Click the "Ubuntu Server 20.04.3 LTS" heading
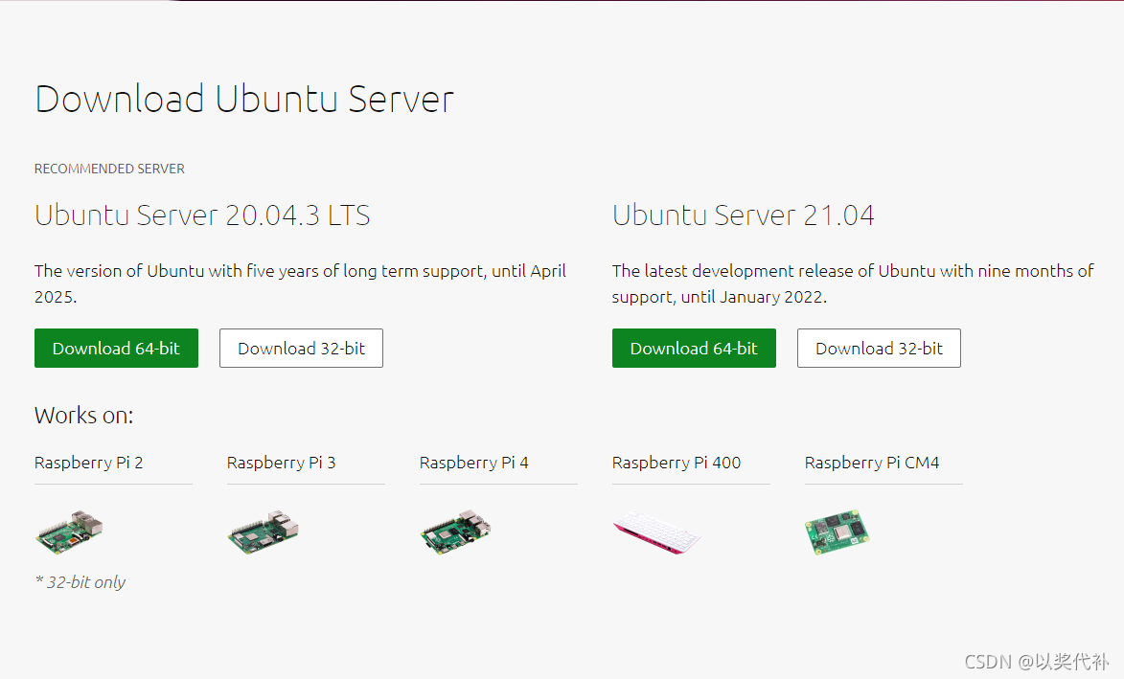1124x679 pixels. click(202, 215)
